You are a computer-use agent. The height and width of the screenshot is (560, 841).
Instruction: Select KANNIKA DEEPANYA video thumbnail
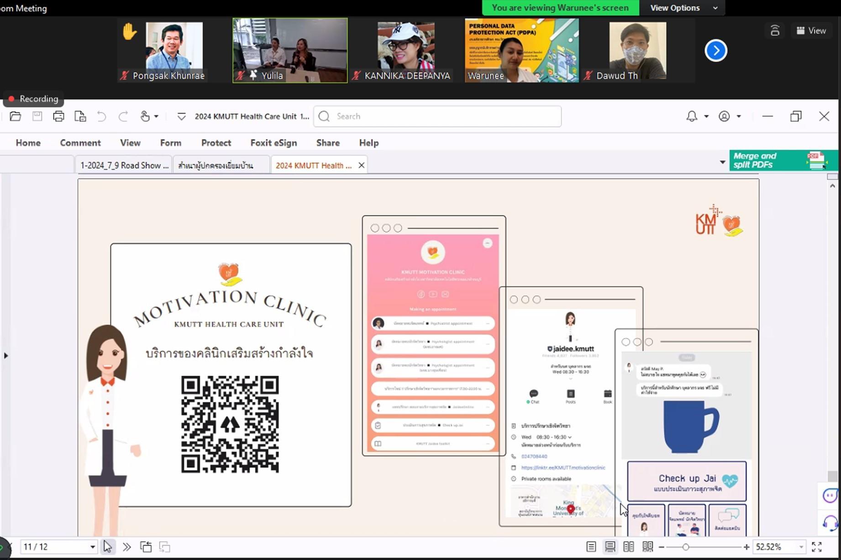[x=406, y=51]
